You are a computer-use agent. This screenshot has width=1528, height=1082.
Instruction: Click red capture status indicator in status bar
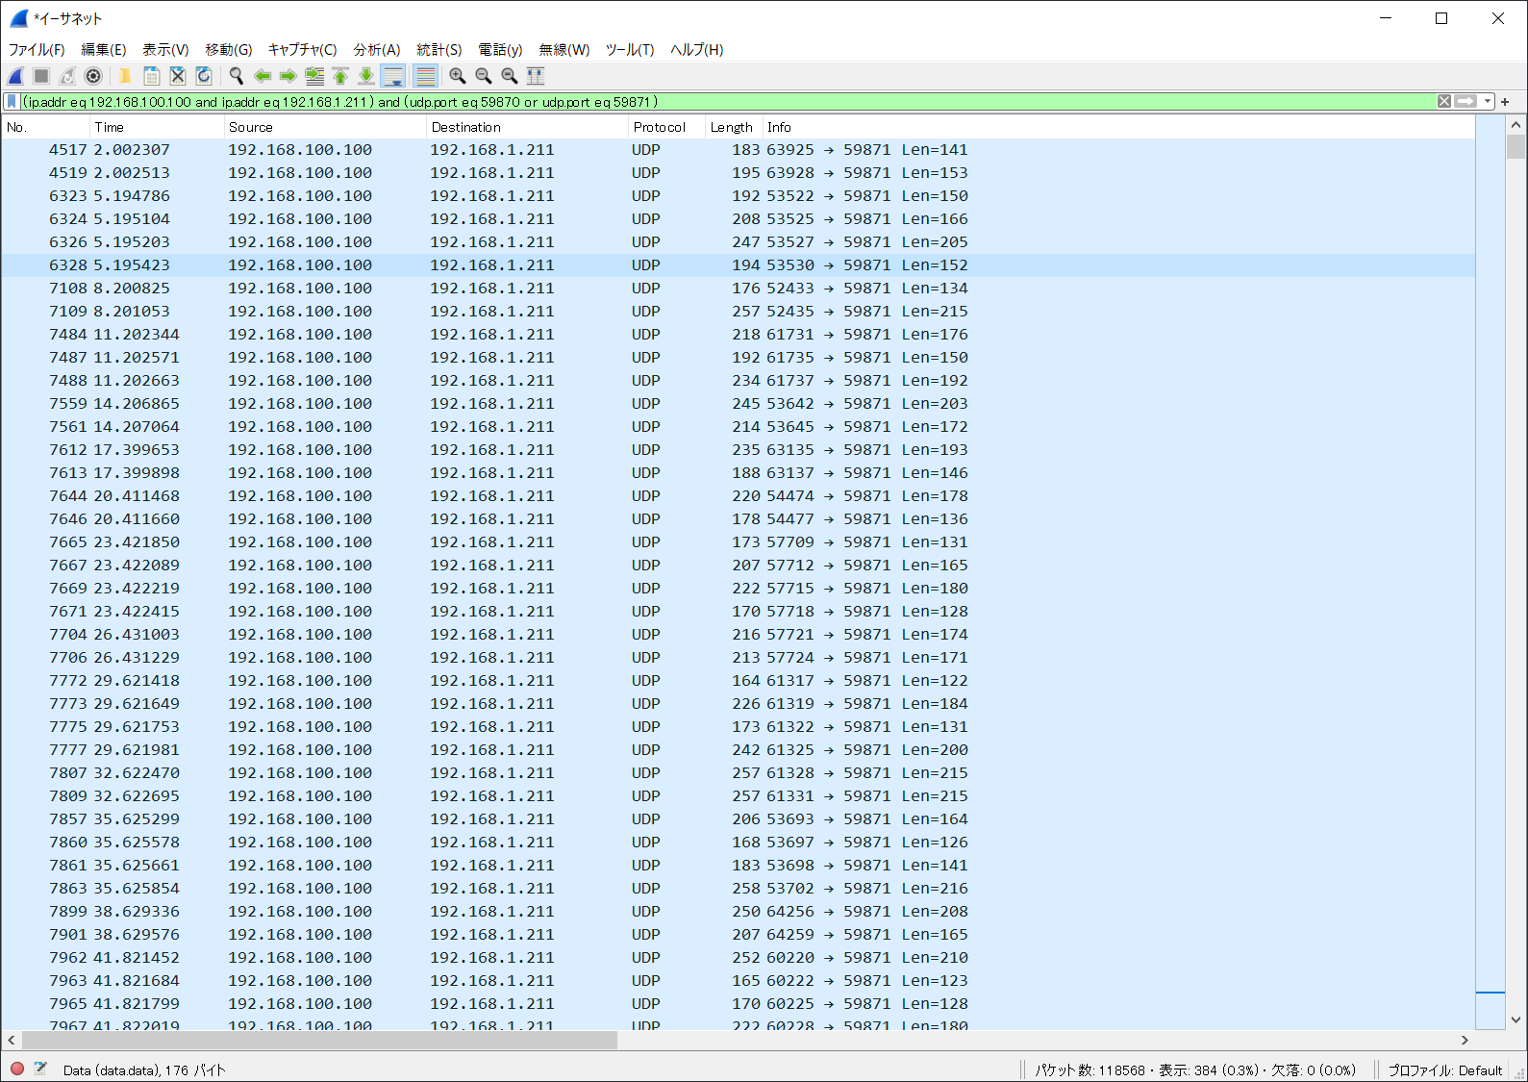pyautogui.click(x=17, y=1069)
